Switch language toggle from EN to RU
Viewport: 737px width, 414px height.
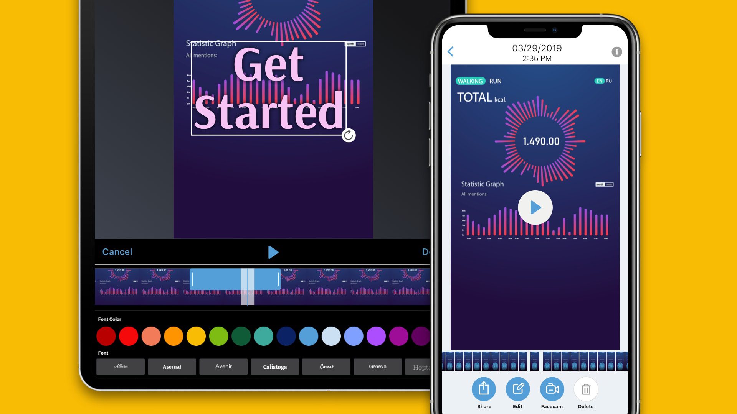click(x=609, y=80)
